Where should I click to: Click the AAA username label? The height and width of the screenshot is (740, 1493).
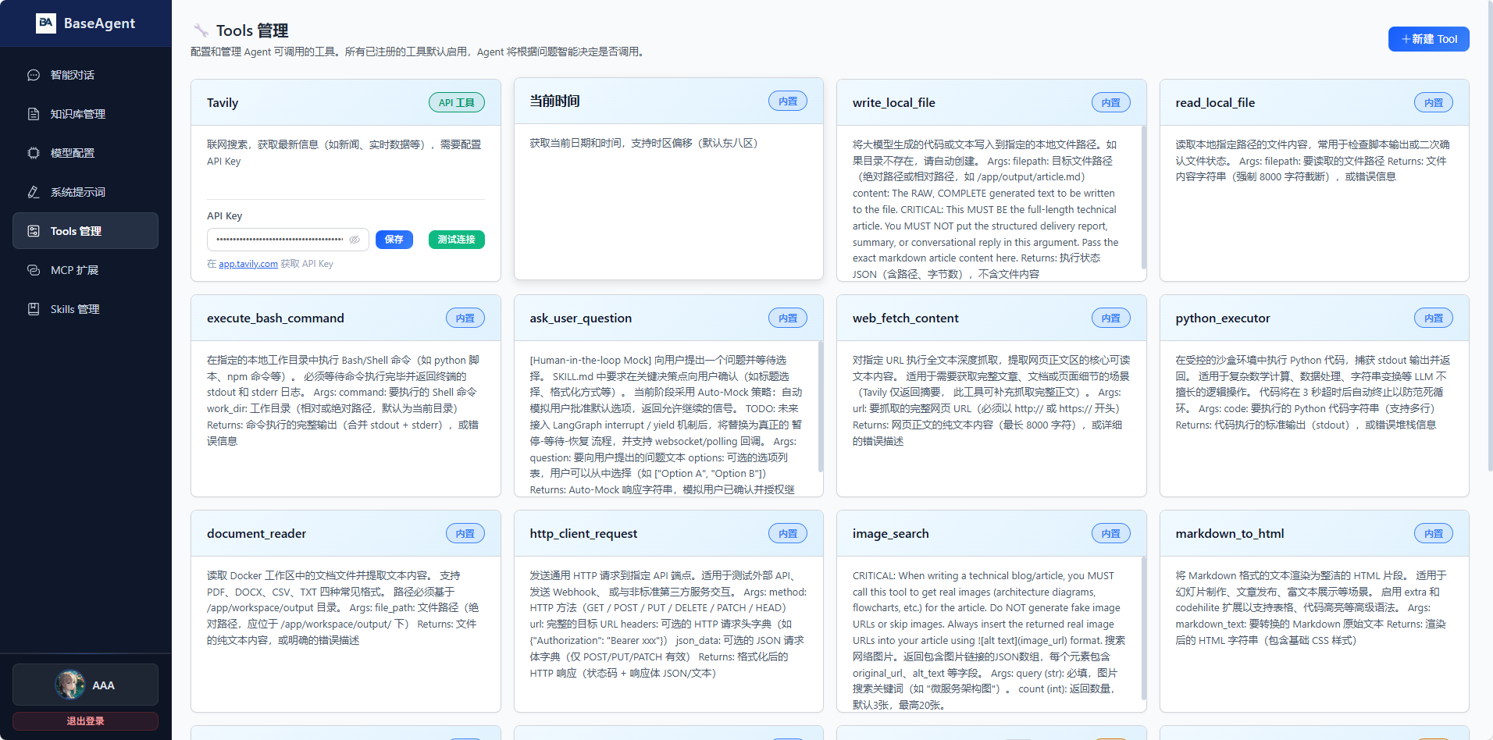pyautogui.click(x=104, y=685)
